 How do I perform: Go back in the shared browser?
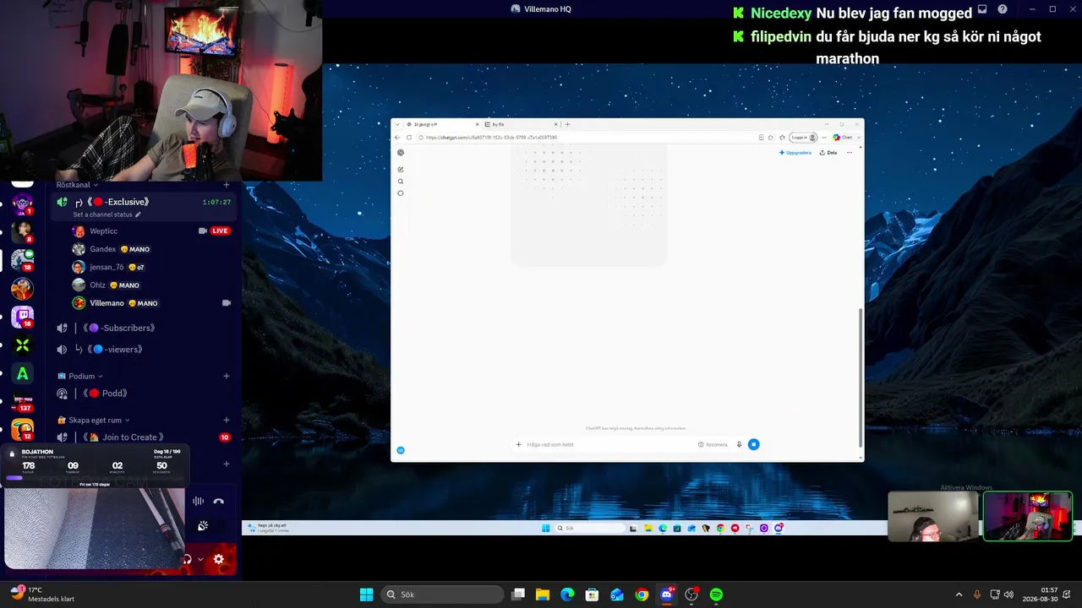tap(398, 138)
